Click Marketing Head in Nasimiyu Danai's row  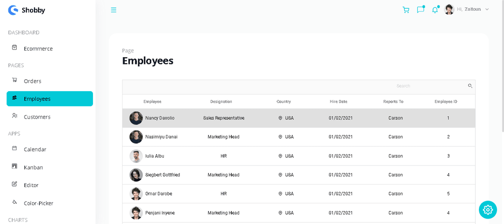click(224, 137)
